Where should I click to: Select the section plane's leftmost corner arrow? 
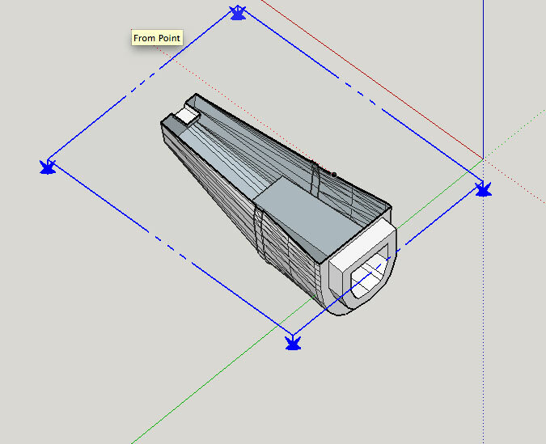pos(48,167)
